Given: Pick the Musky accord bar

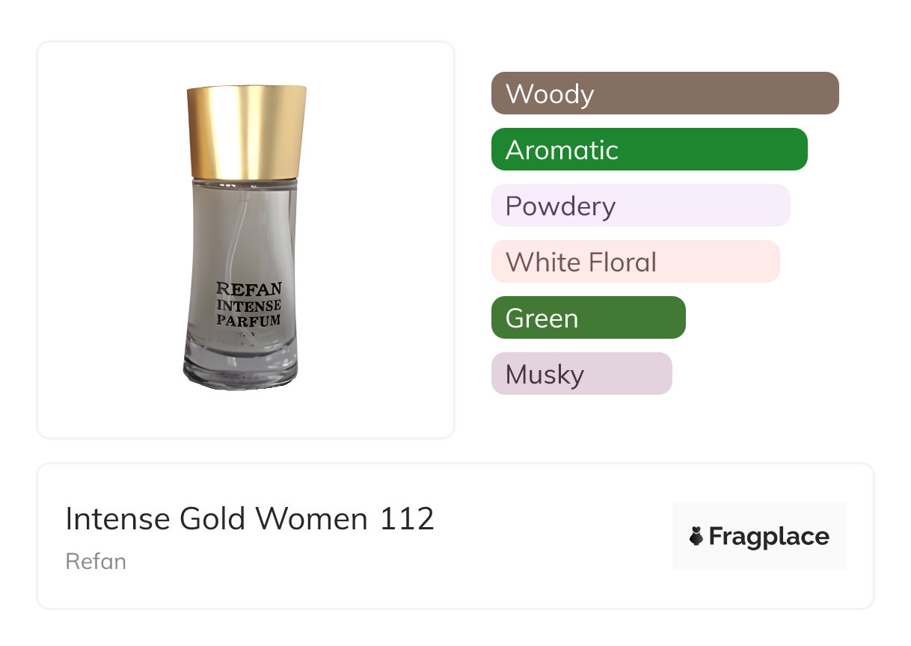Looking at the screenshot, I should (x=581, y=374).
